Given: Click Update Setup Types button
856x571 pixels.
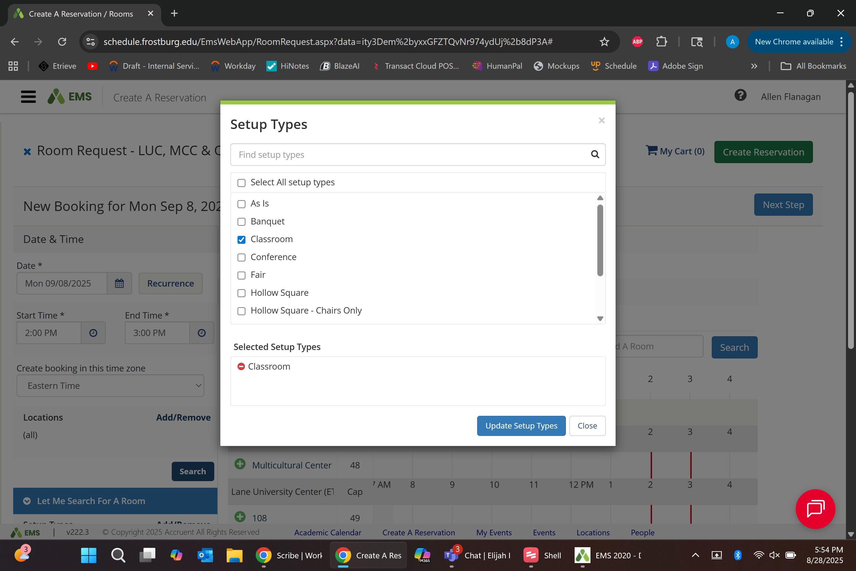Looking at the screenshot, I should point(521,426).
